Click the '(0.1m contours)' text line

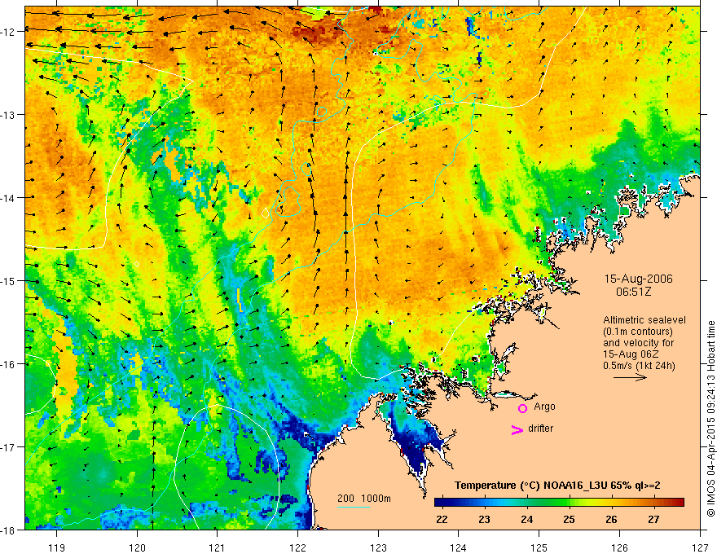point(638,332)
